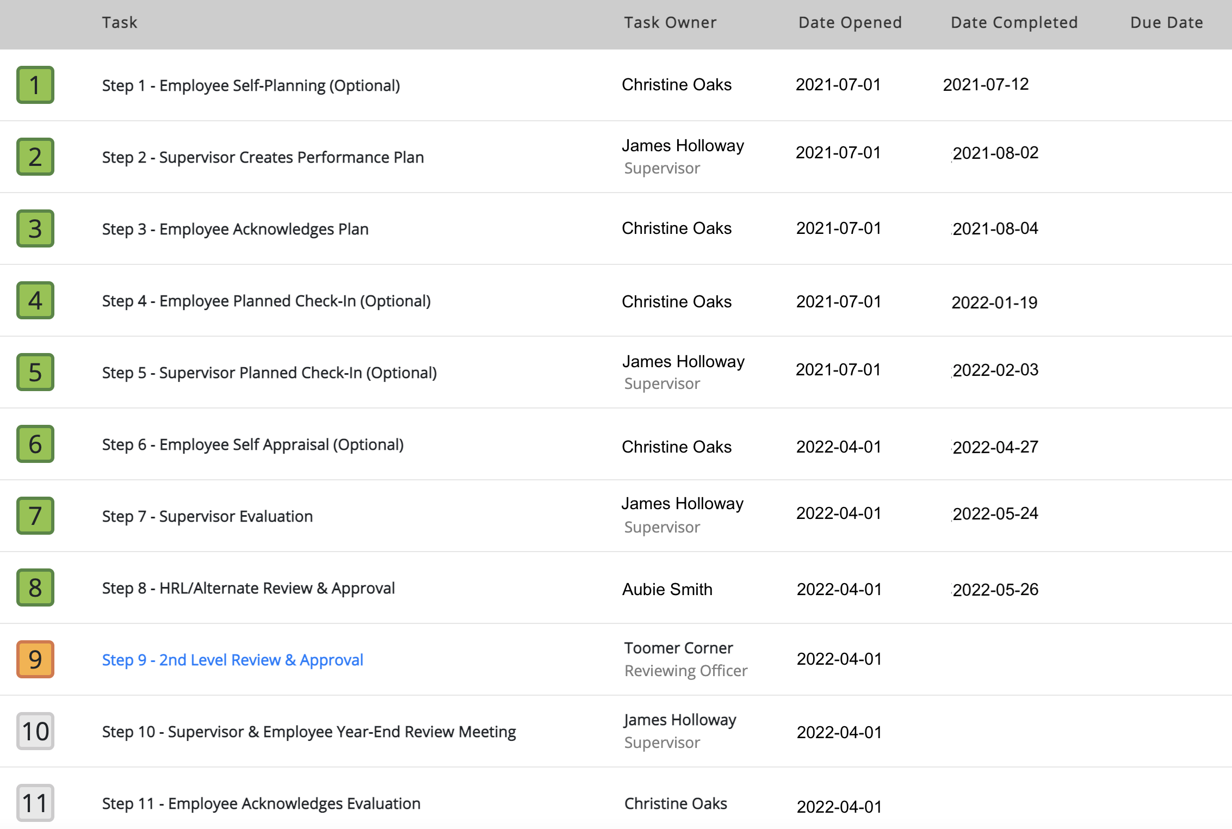Select Step 5 - Supervisor Planned Check-In (Optional)

269,373
